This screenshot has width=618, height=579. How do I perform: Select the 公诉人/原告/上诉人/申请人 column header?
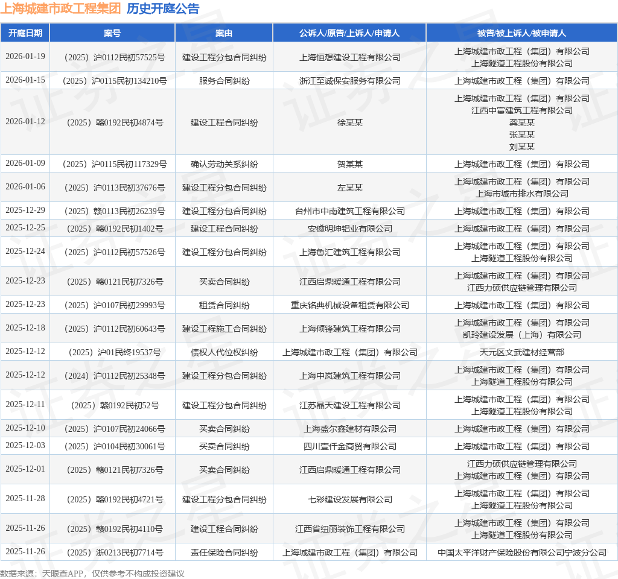click(x=349, y=33)
